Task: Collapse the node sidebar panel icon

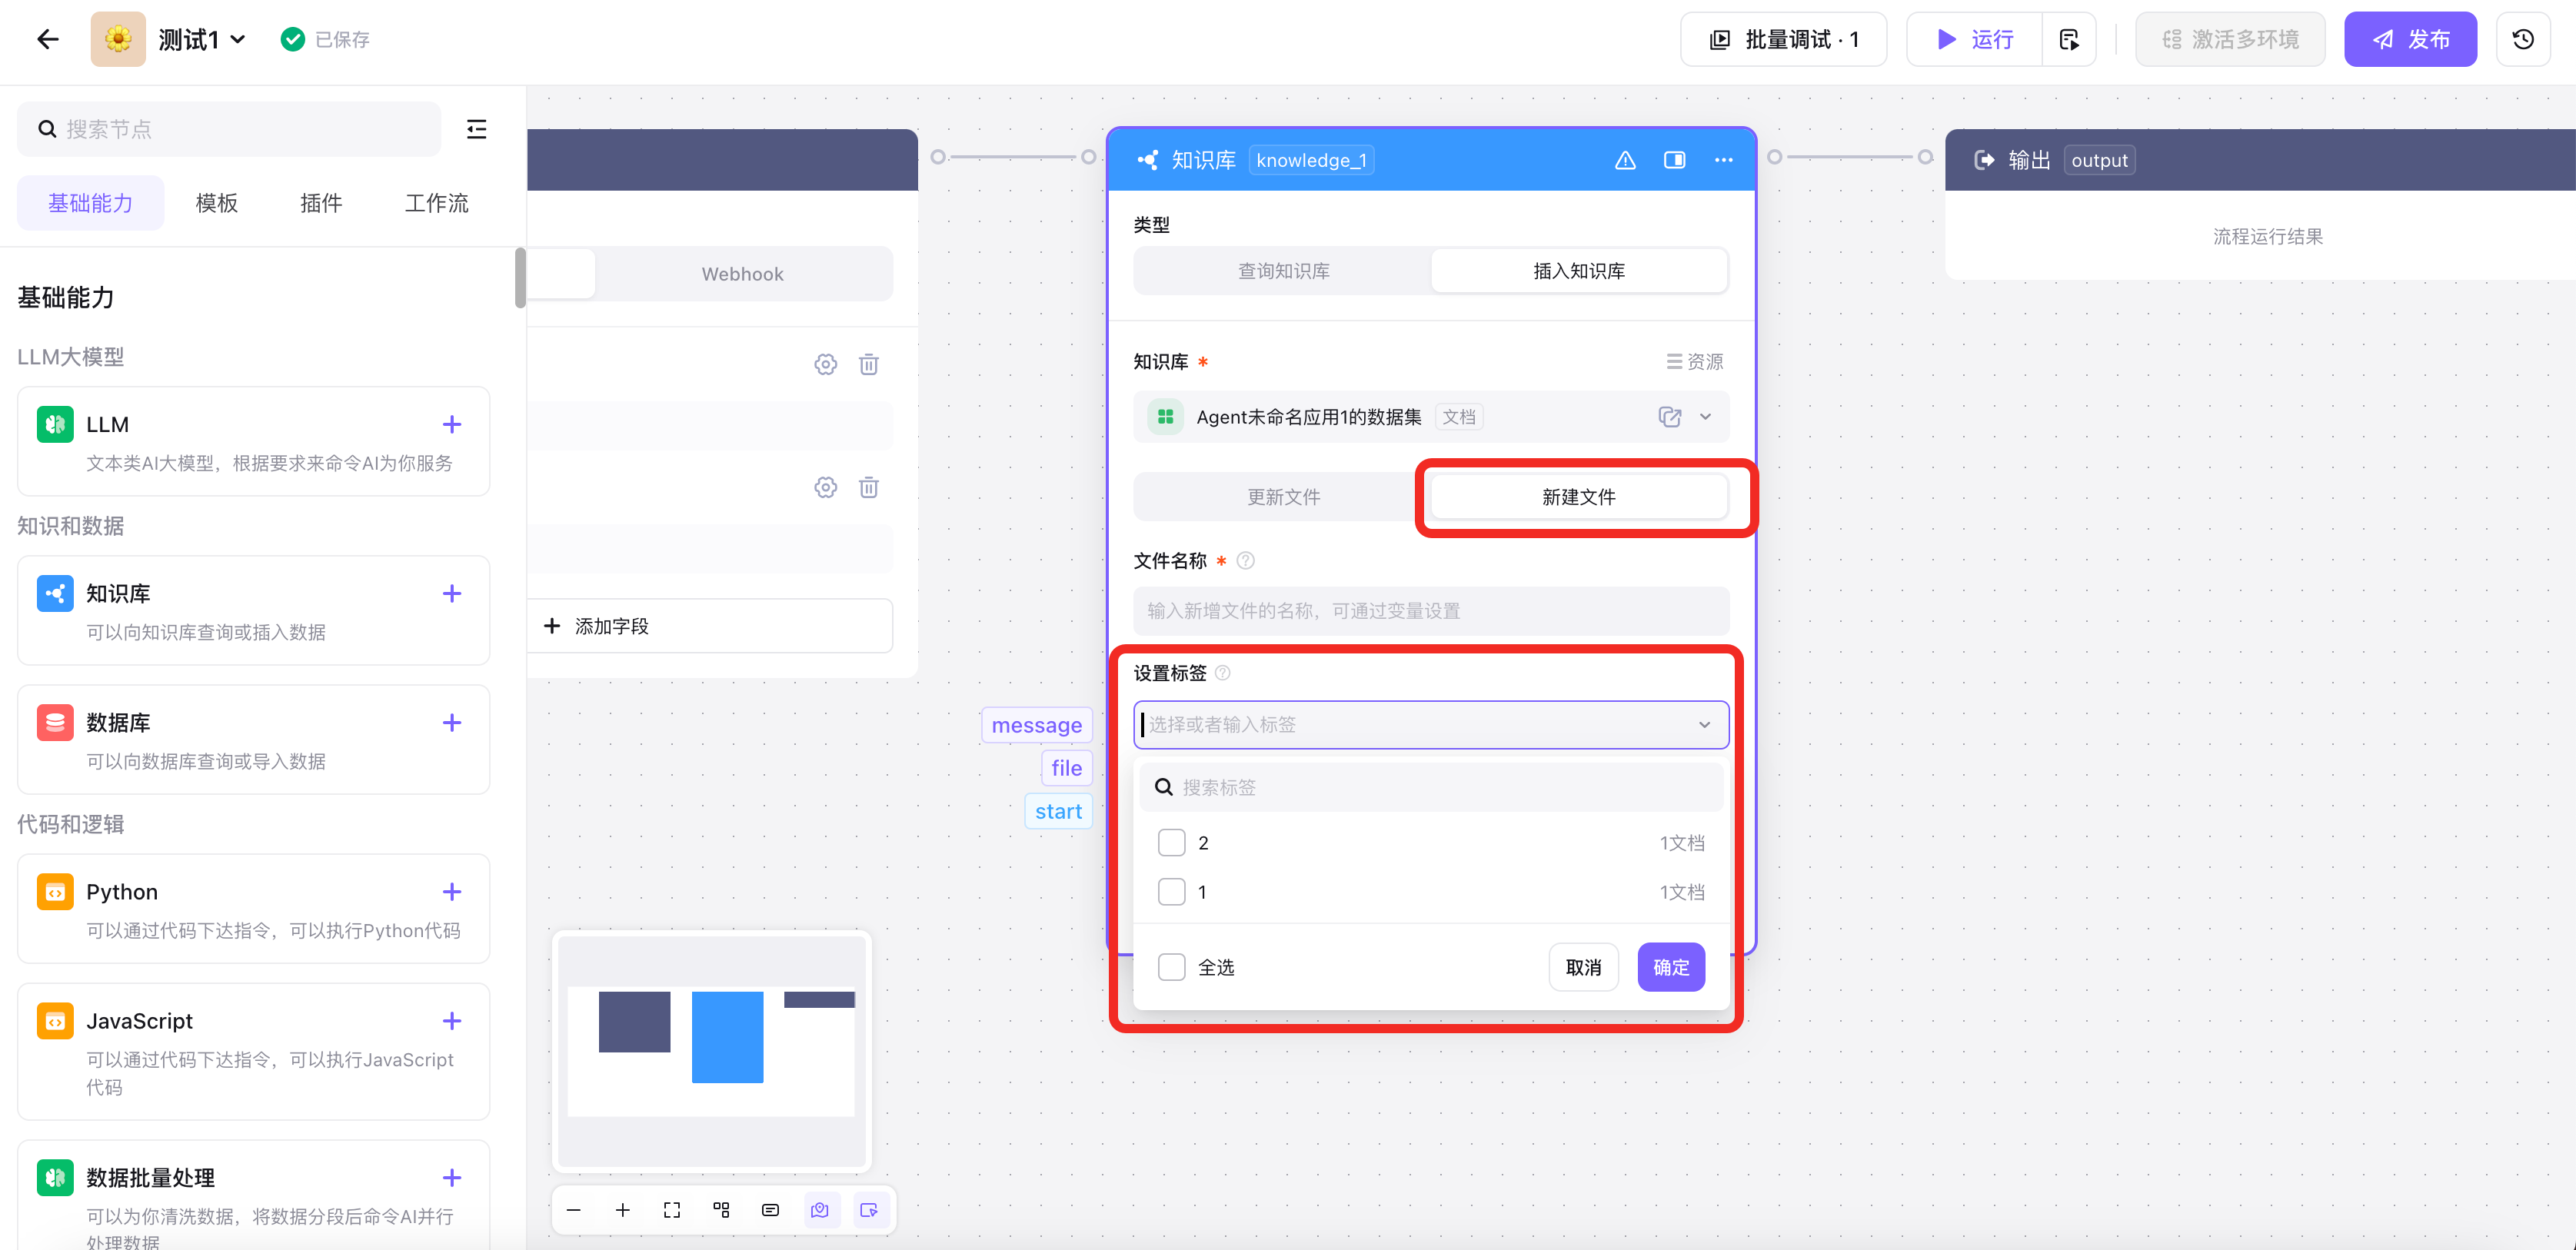Action: tap(476, 129)
